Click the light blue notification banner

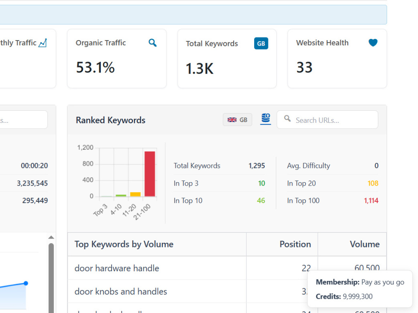coord(193,15)
